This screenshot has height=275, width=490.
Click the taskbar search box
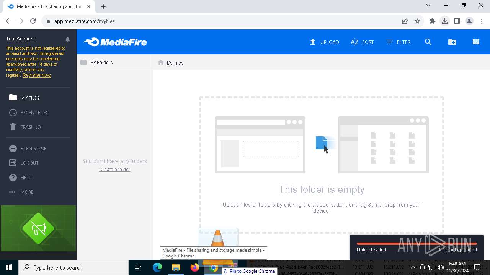73,267
